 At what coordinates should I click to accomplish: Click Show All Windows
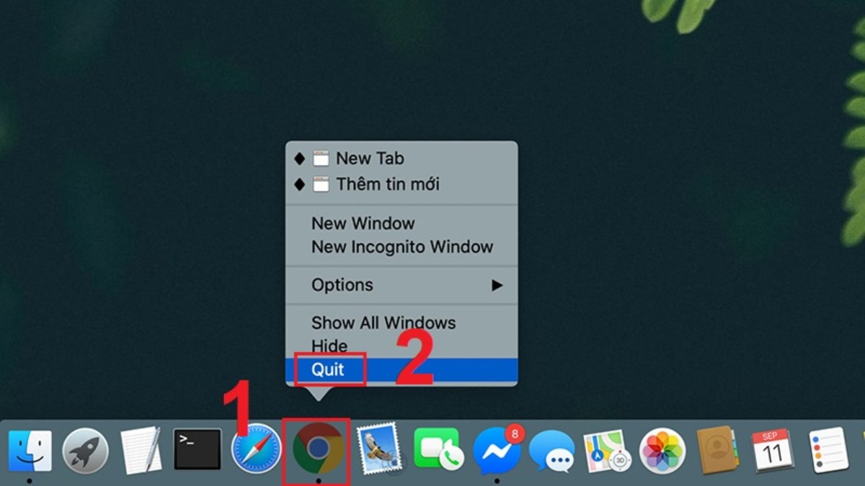pyautogui.click(x=383, y=323)
